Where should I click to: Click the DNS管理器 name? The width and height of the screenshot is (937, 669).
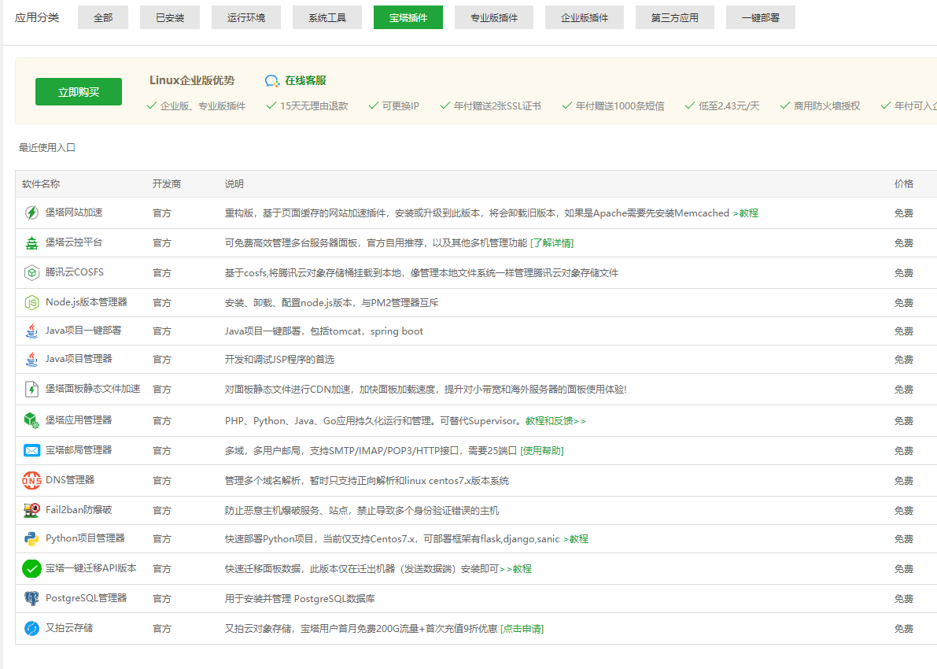[x=70, y=479]
